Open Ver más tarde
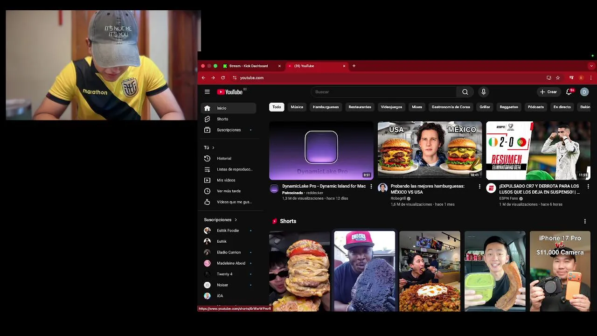This screenshot has width=597, height=336. [x=229, y=191]
